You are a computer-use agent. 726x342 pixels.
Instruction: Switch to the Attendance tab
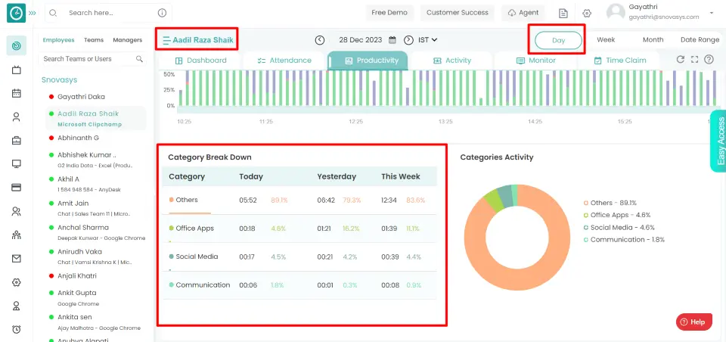click(284, 61)
